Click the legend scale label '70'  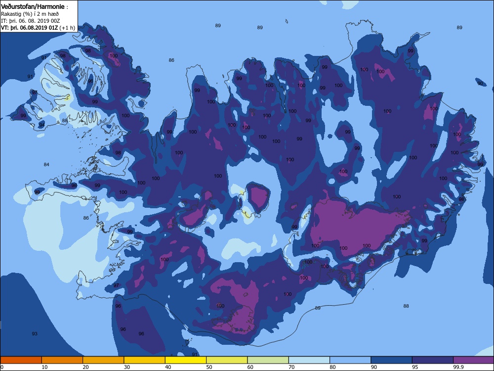[x=291, y=367]
